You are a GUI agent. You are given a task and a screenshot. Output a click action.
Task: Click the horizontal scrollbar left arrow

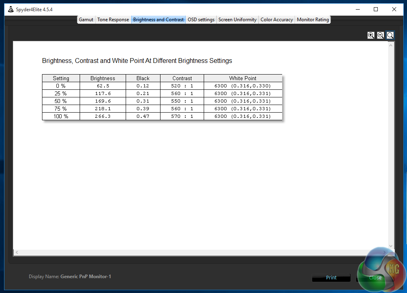coord(17,252)
